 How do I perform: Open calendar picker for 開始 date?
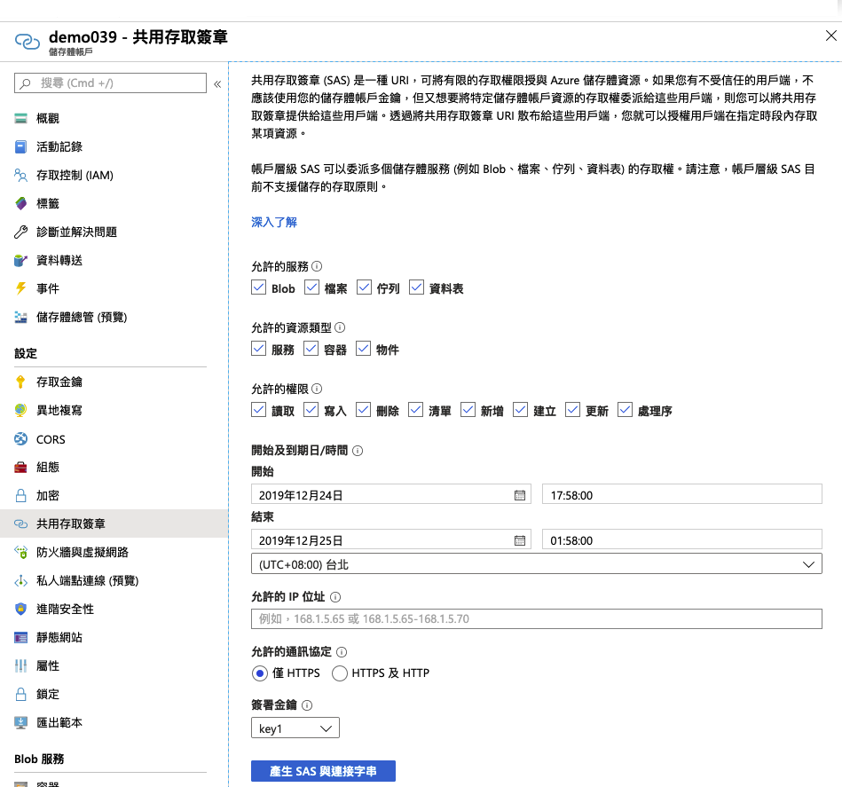520,495
